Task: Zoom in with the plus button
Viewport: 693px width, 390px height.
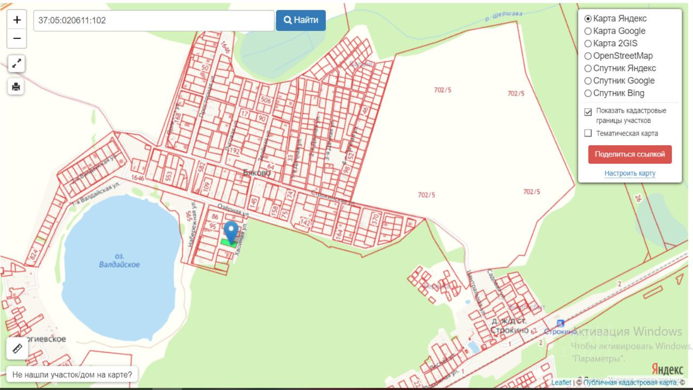Action: (17, 19)
